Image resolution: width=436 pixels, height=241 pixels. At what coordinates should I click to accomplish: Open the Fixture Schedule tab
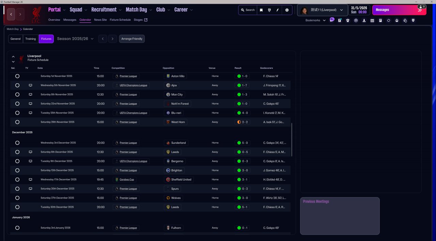click(120, 20)
